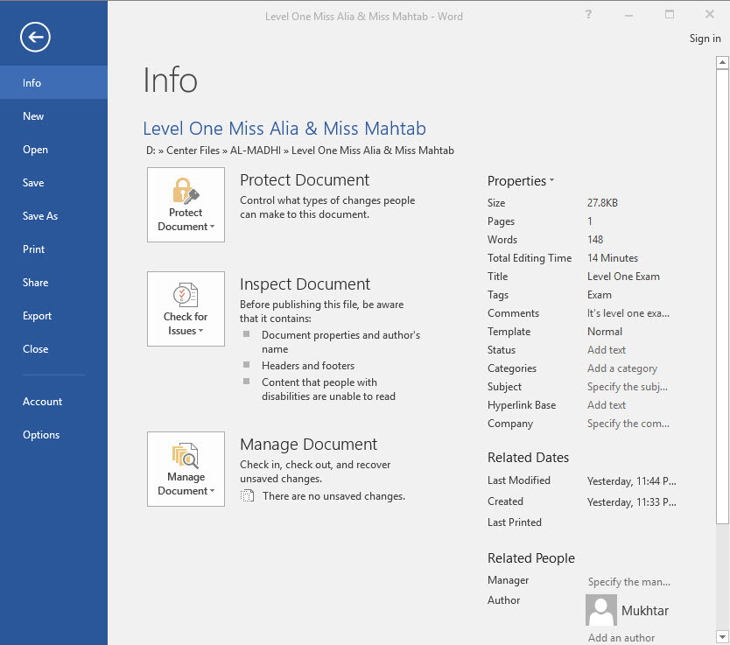Click the Template value Normal
The height and width of the screenshot is (645, 730).
click(604, 332)
